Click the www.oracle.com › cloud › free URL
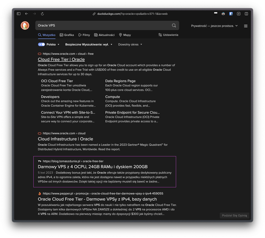 [68, 54]
